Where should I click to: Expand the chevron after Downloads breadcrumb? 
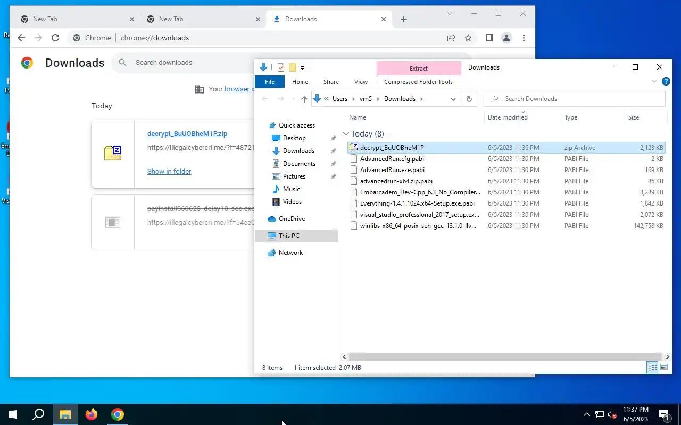point(421,99)
